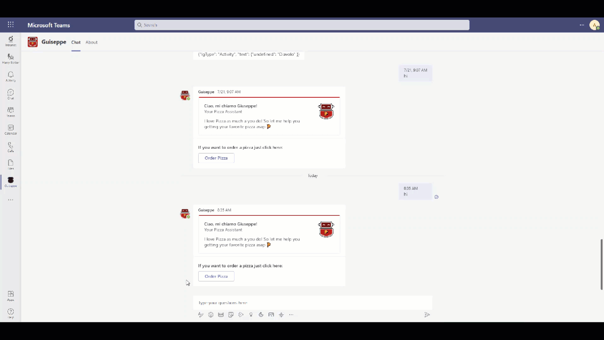This screenshot has width=604, height=340.
Task: Click 'Your Pizza Assistant' in the 7/21 card
Action: click(223, 111)
